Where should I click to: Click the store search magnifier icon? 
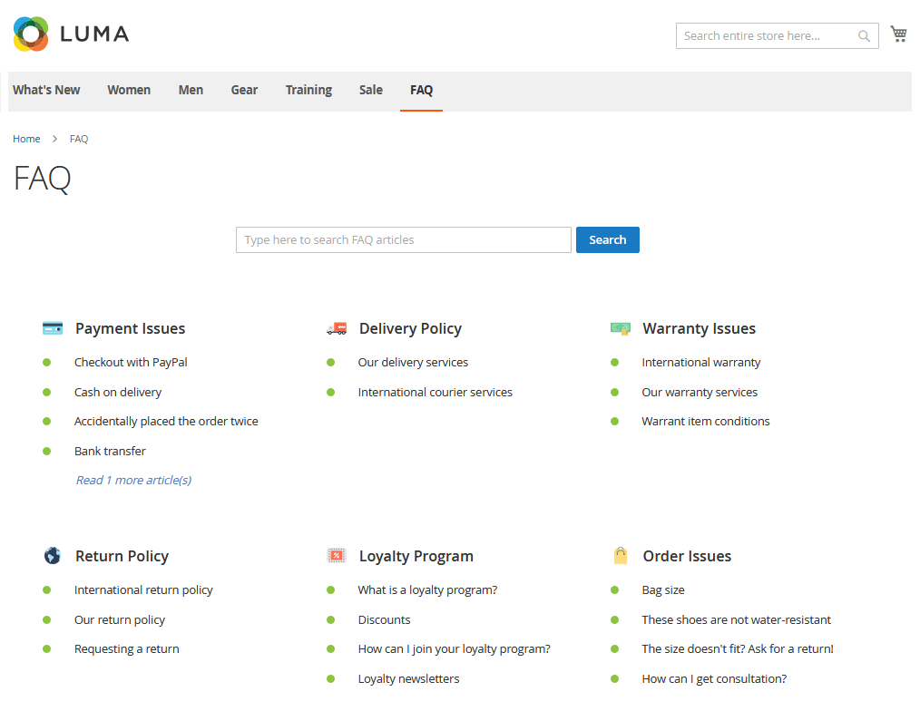[x=864, y=36]
